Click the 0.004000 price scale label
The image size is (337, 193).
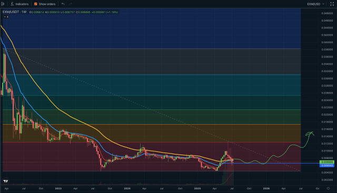[327, 172]
